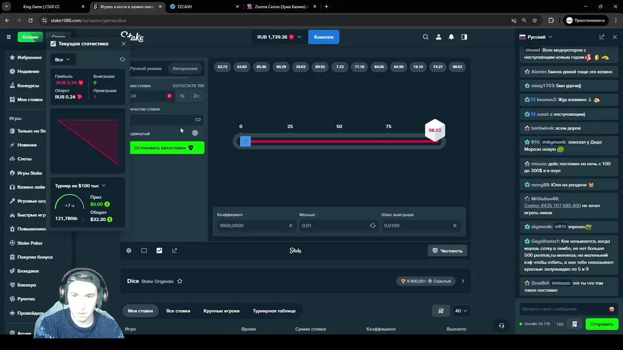Double the bet with 2× button
Screen dimensions: 623x350
tap(196, 96)
